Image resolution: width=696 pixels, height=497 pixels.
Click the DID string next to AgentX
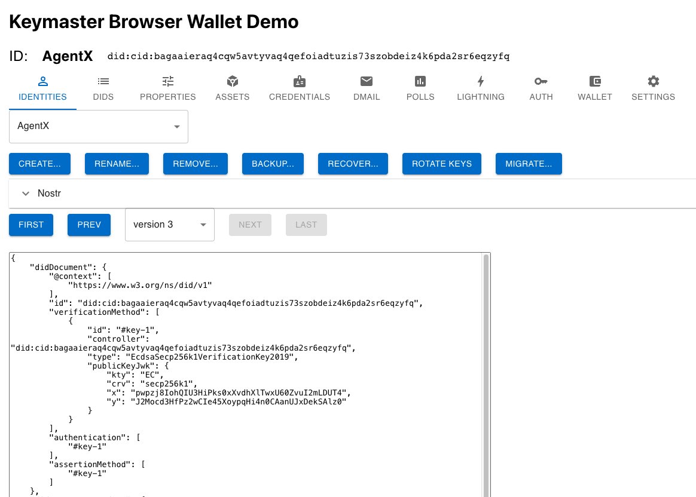pyautogui.click(x=308, y=56)
